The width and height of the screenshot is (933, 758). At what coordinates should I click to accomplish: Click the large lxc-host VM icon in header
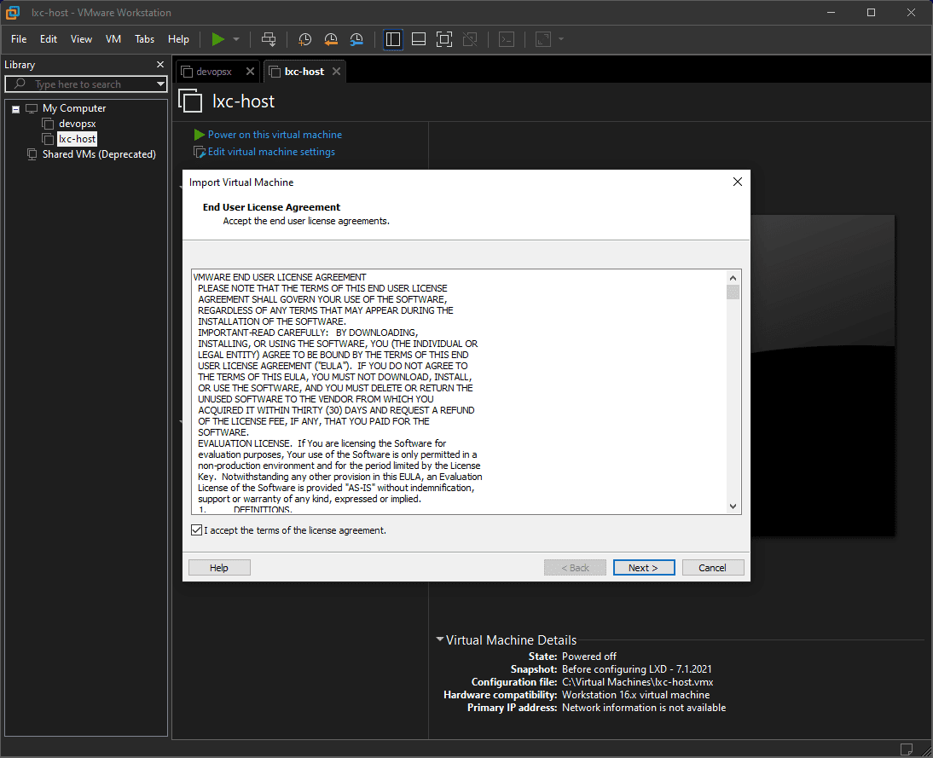pyautogui.click(x=190, y=101)
